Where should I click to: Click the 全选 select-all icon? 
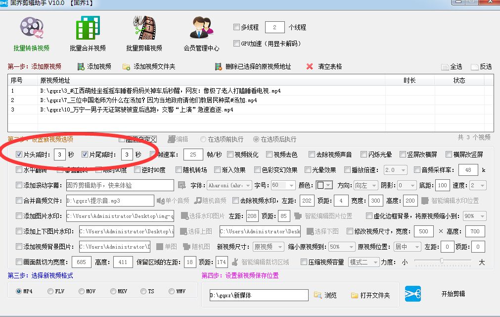click(445, 67)
